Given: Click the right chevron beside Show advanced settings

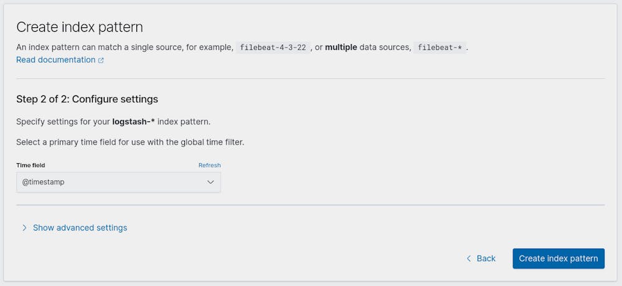Looking at the screenshot, I should tap(24, 228).
